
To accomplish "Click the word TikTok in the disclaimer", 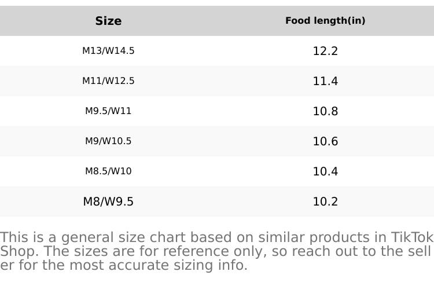I will (x=412, y=237).
